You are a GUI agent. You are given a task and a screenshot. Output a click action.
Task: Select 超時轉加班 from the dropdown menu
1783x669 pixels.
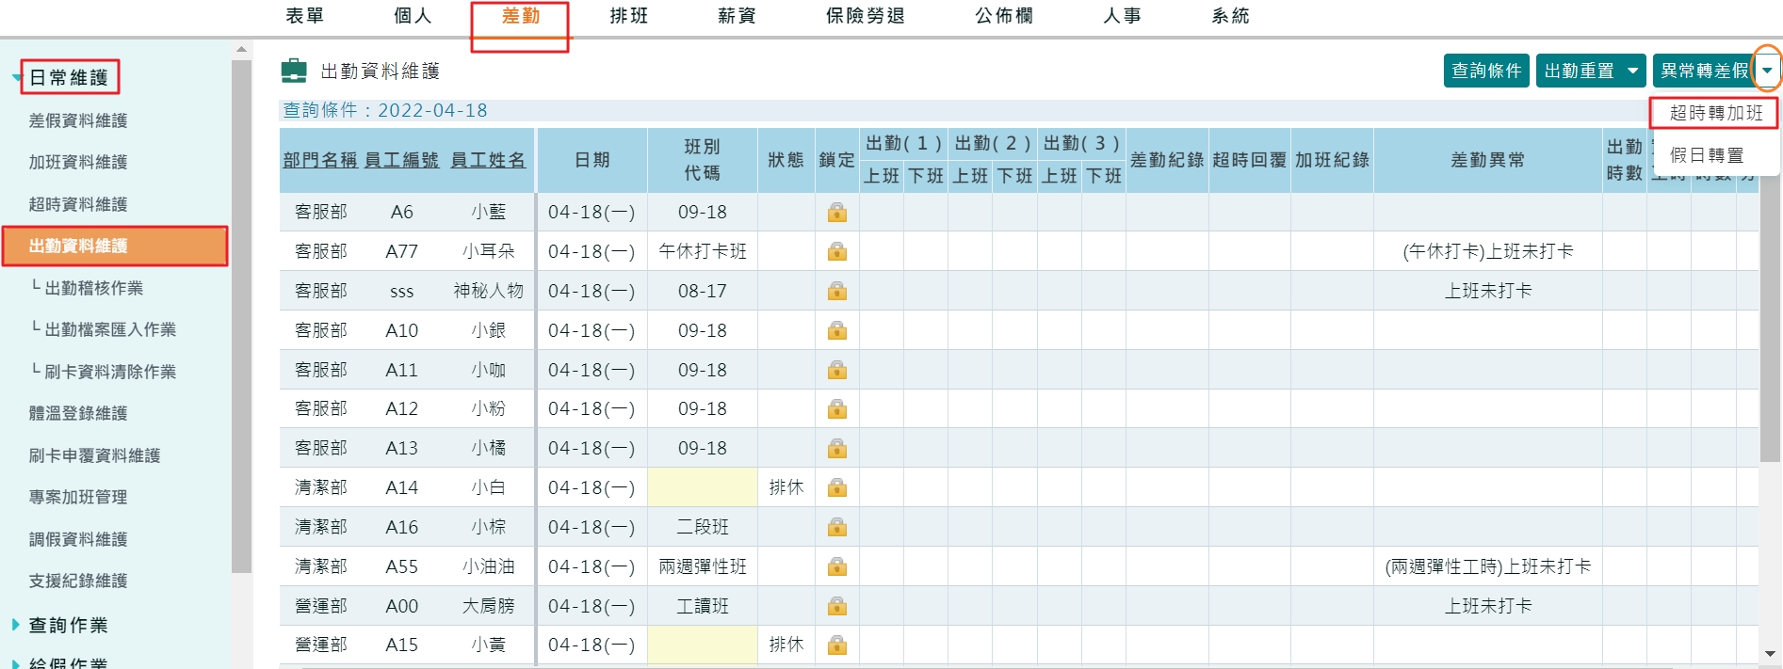point(1715,113)
